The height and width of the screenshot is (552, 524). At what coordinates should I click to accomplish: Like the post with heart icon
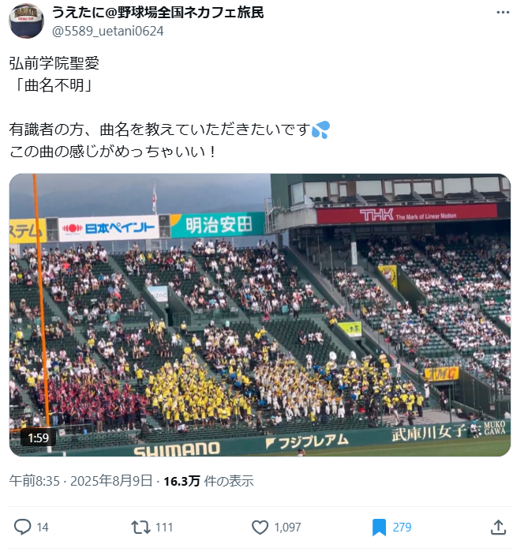point(260,527)
